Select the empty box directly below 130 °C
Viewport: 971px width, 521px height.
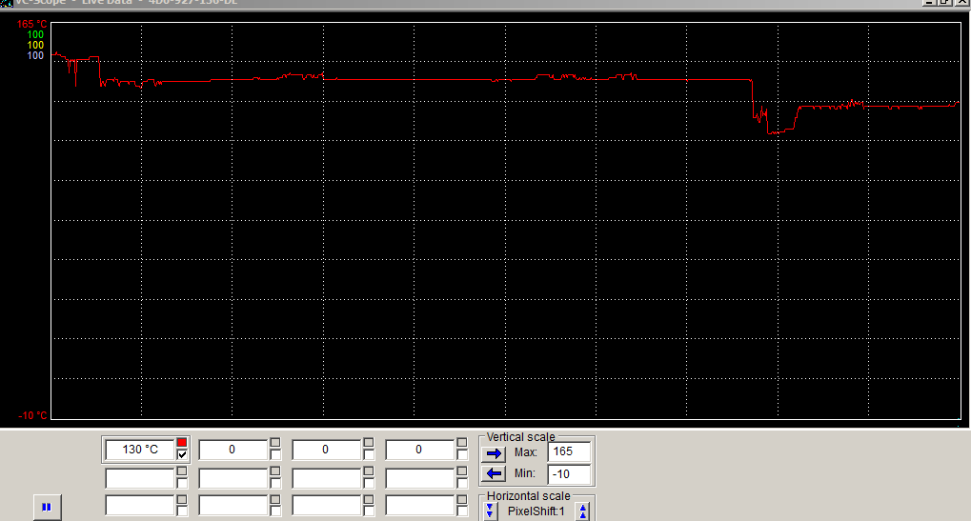coord(139,478)
